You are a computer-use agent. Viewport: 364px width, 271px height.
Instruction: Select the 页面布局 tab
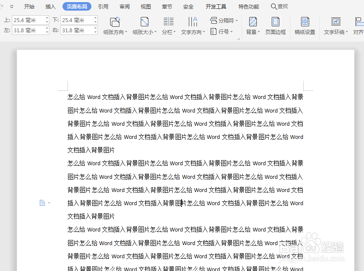coord(77,6)
